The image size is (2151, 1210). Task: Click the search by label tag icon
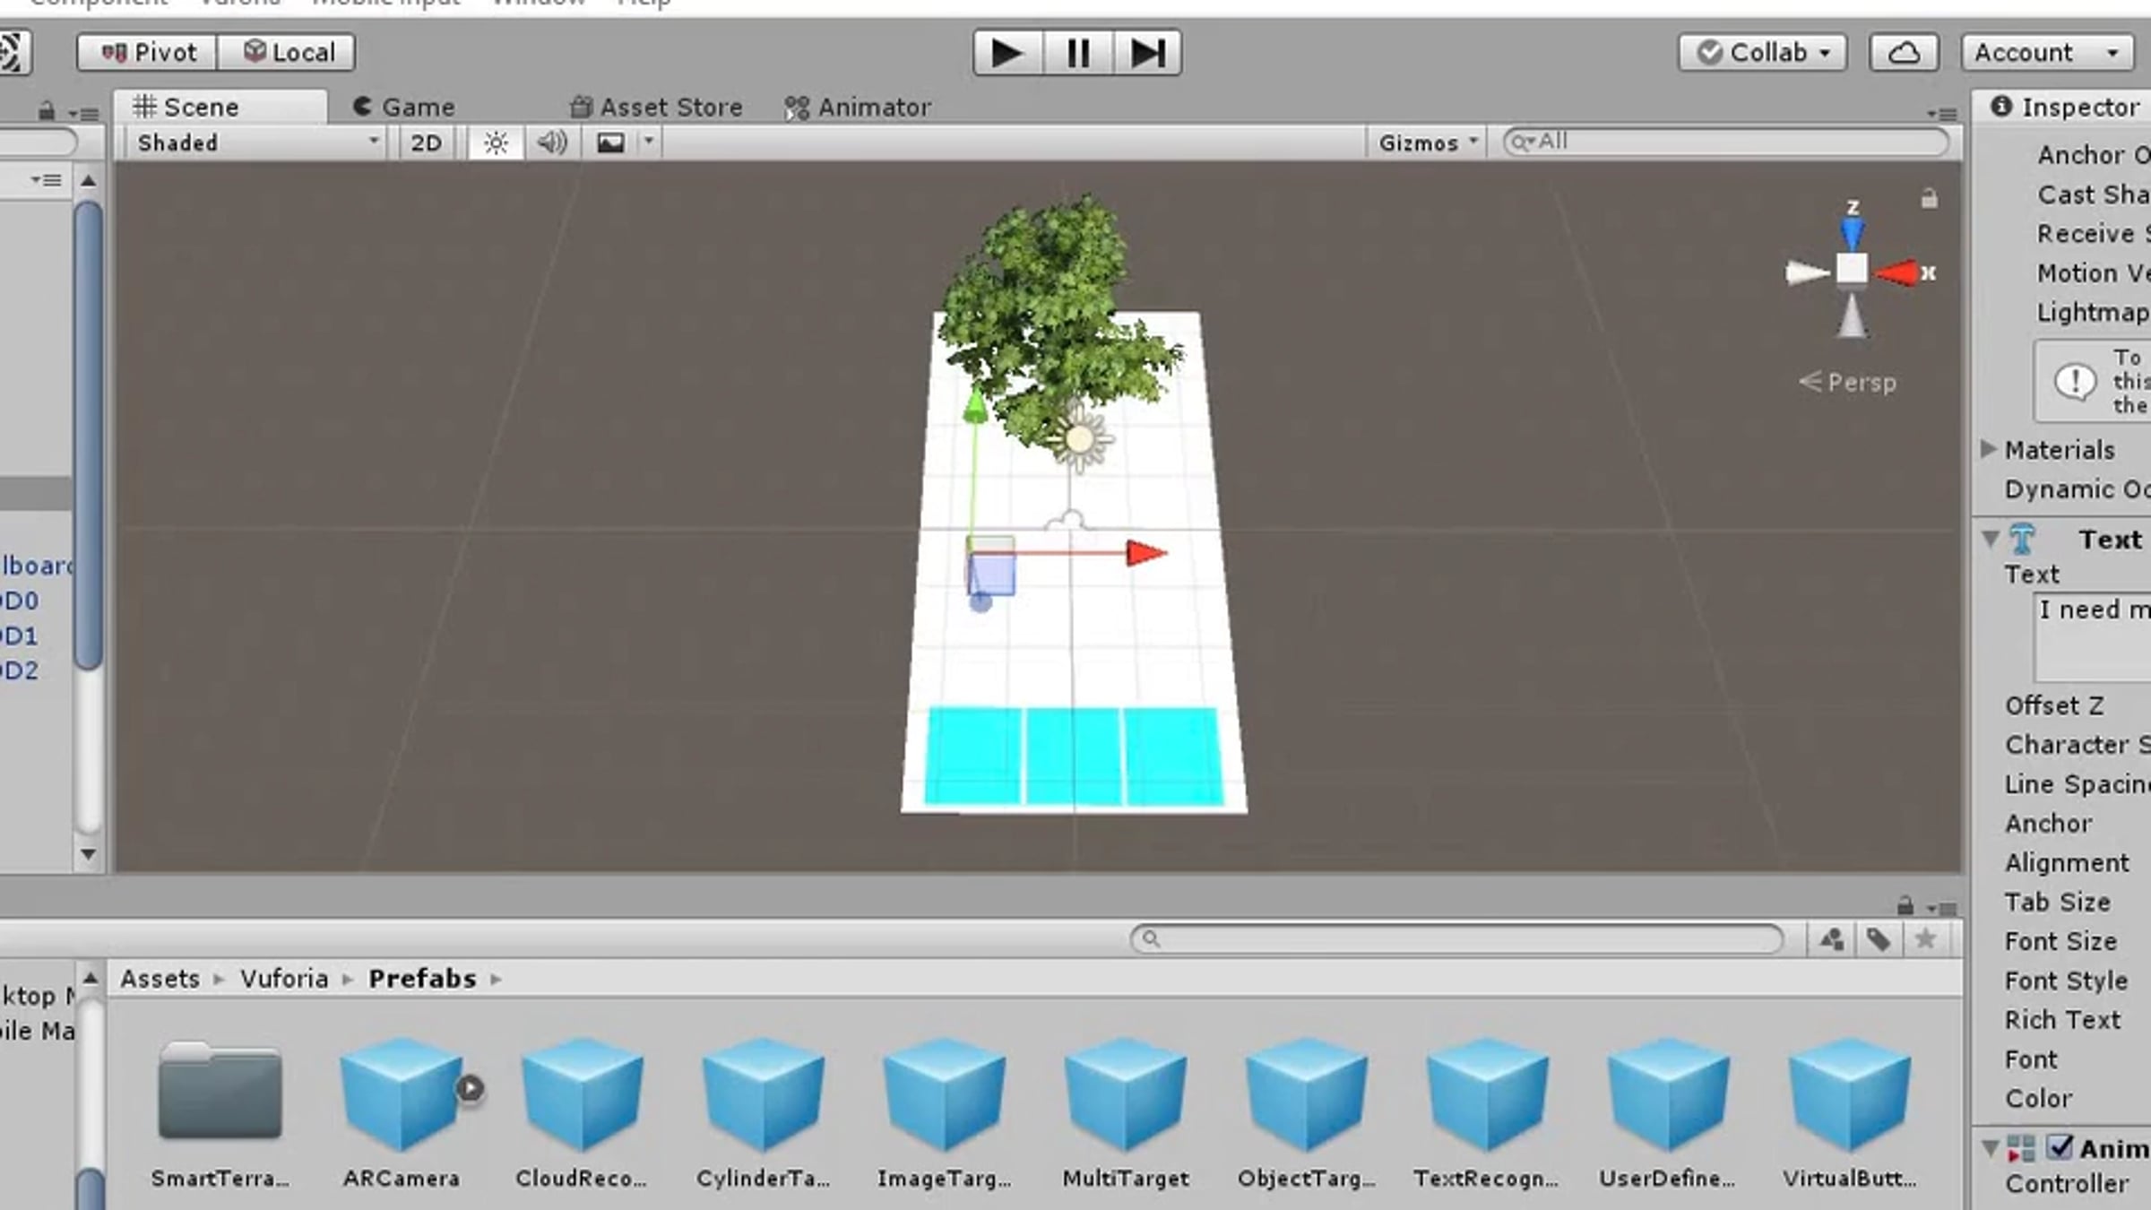(1879, 939)
